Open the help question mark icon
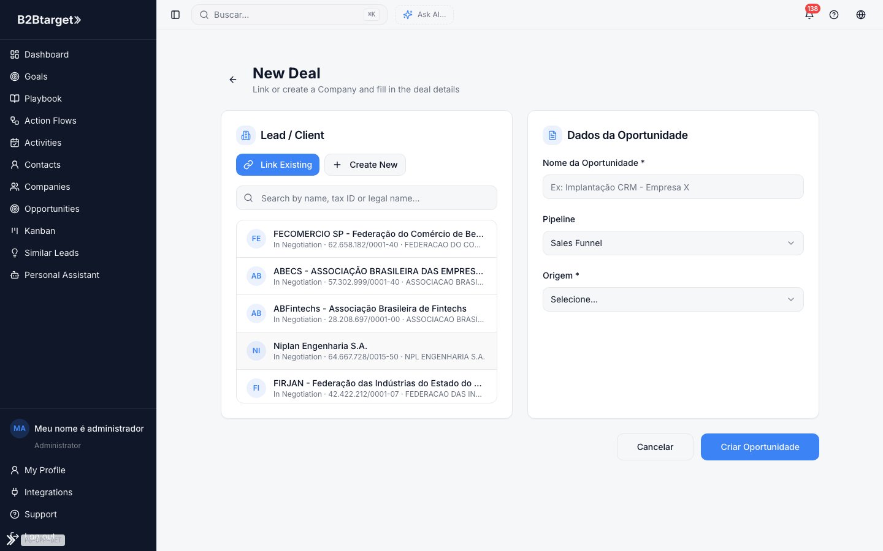Screen dimensions: 883x551 [834, 15]
